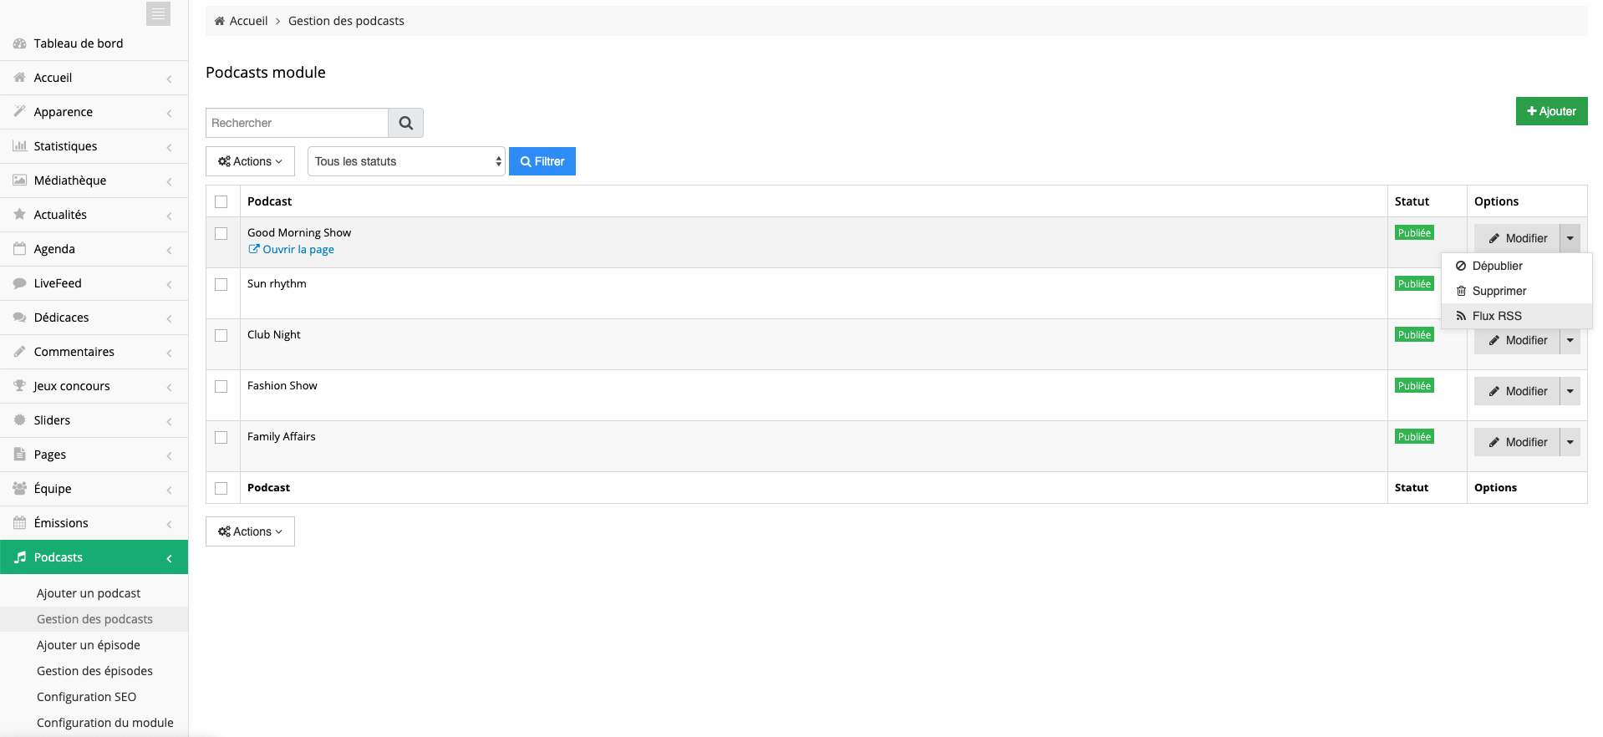Screen dimensions: 1603x737
Task: Check the Club Night row checkbox
Action: pyautogui.click(x=221, y=336)
